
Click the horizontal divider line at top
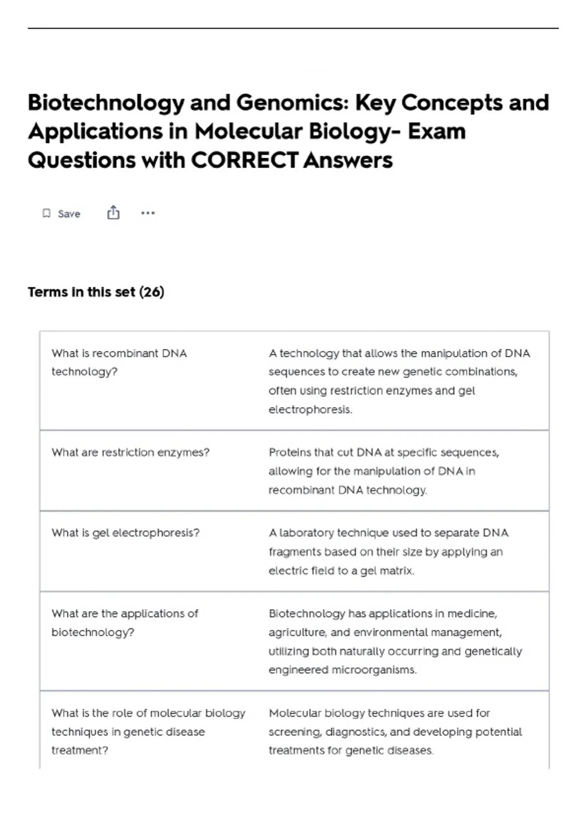point(293,28)
